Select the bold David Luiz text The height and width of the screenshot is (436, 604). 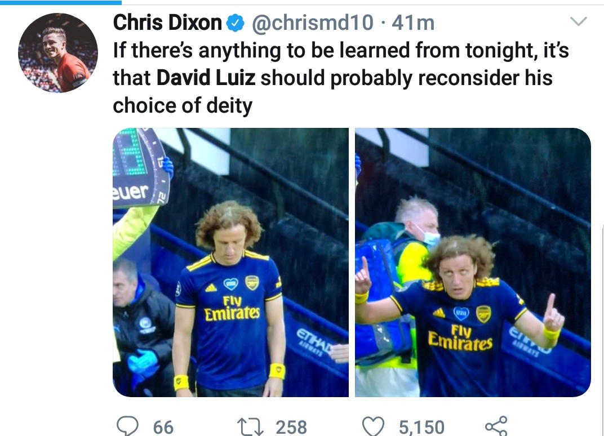coord(206,78)
